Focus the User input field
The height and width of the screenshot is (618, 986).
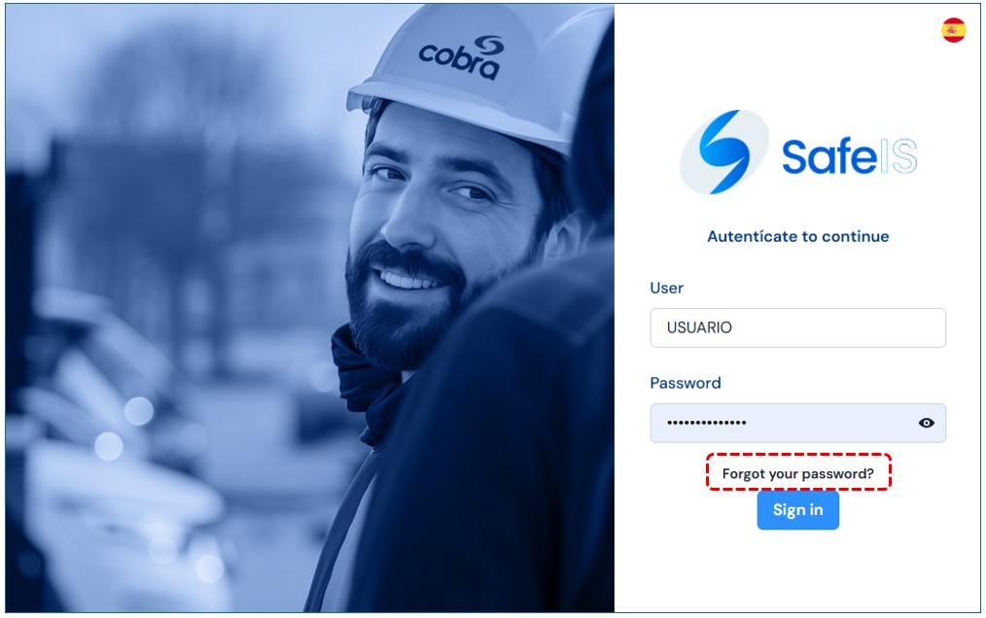click(x=797, y=327)
